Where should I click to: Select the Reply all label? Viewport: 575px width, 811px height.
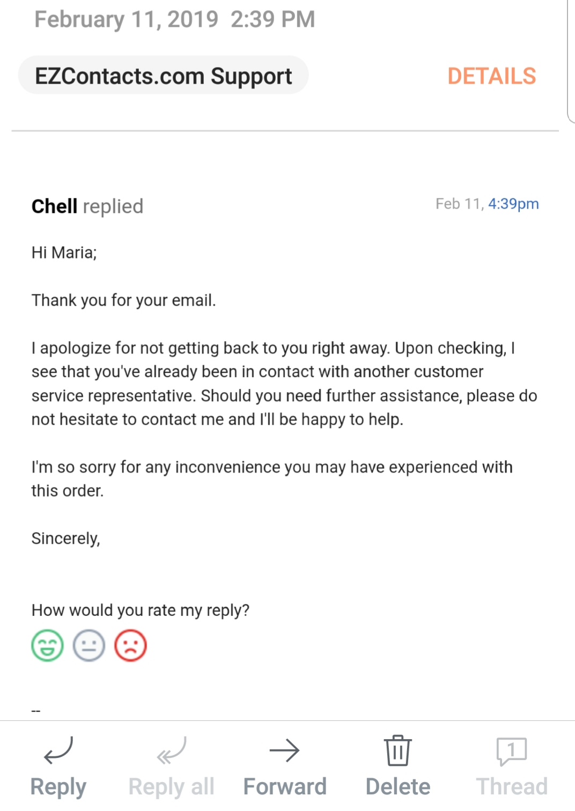coord(171,785)
